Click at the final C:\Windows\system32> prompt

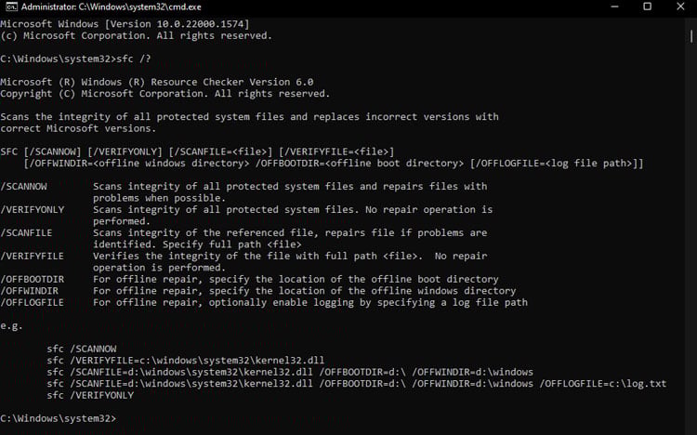(59, 418)
